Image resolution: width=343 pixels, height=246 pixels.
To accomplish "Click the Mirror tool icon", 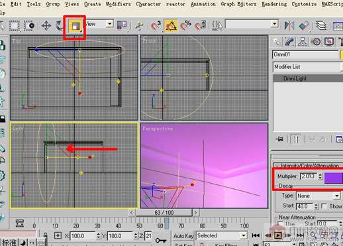I will 289,26.
